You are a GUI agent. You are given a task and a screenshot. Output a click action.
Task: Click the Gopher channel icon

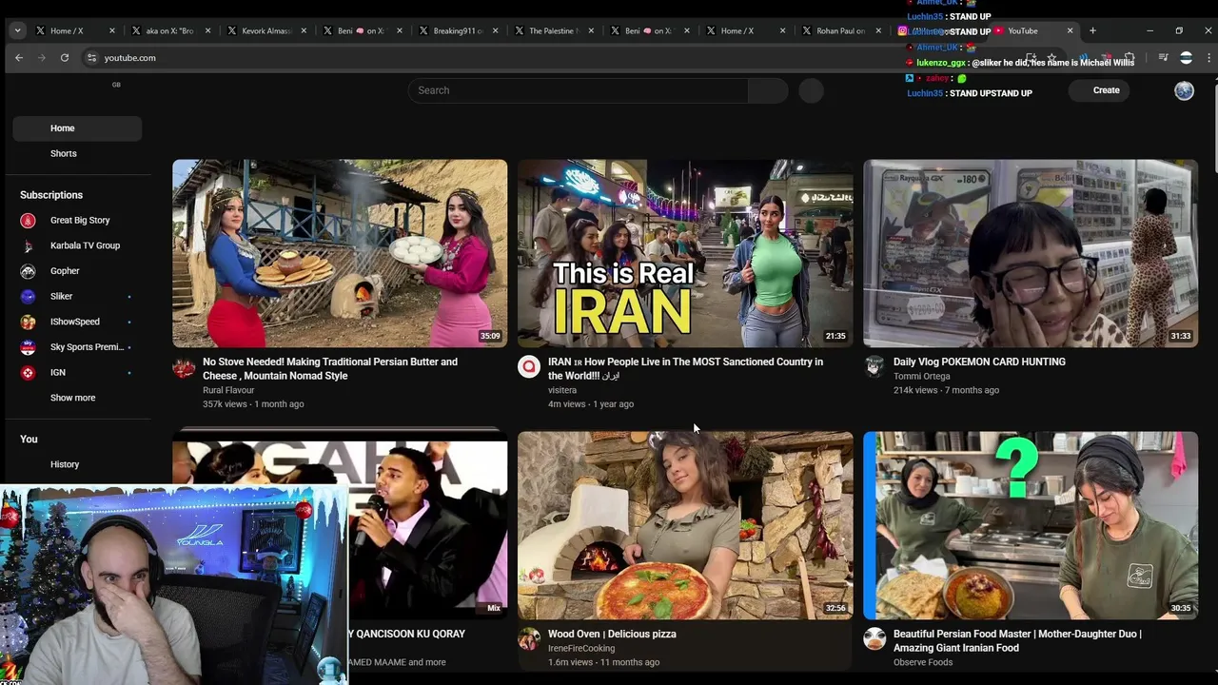(29, 271)
